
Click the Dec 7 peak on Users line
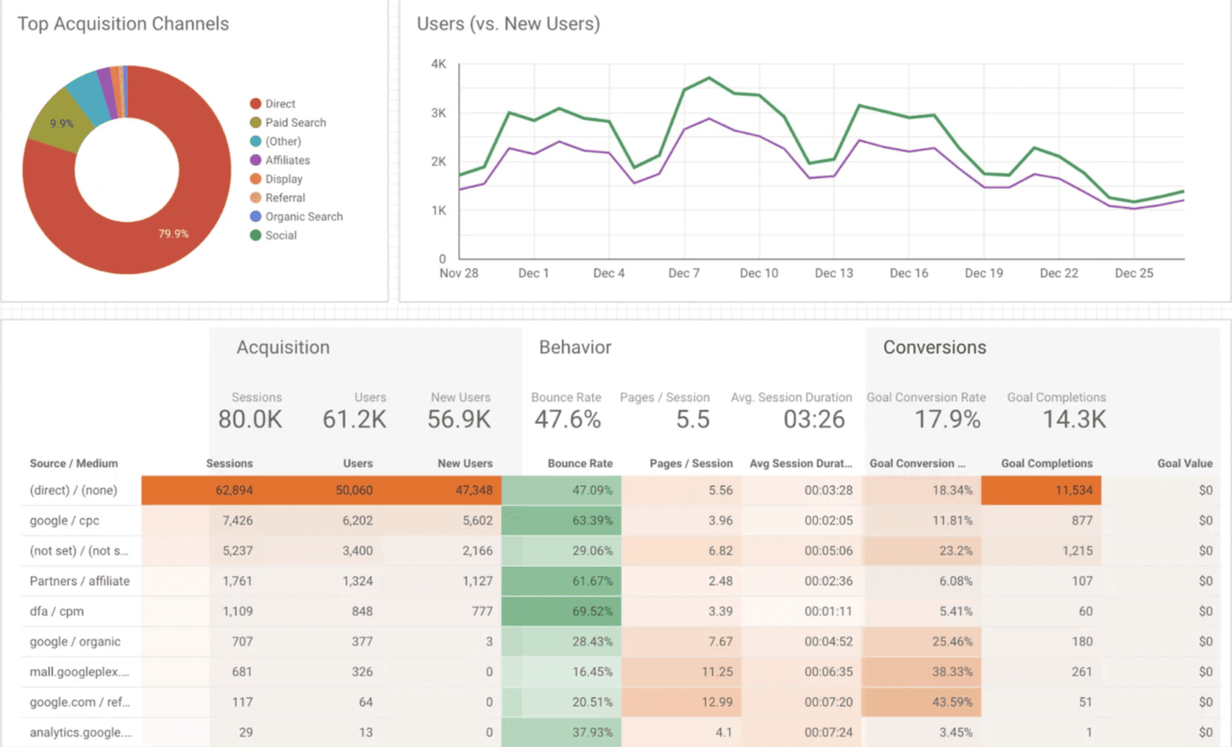click(x=709, y=78)
